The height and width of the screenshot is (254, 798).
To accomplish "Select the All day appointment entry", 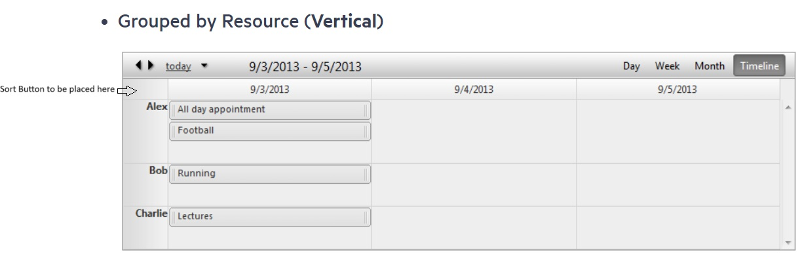I will [x=270, y=110].
